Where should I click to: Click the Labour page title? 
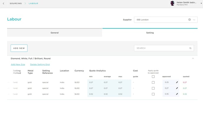[x=14, y=19]
